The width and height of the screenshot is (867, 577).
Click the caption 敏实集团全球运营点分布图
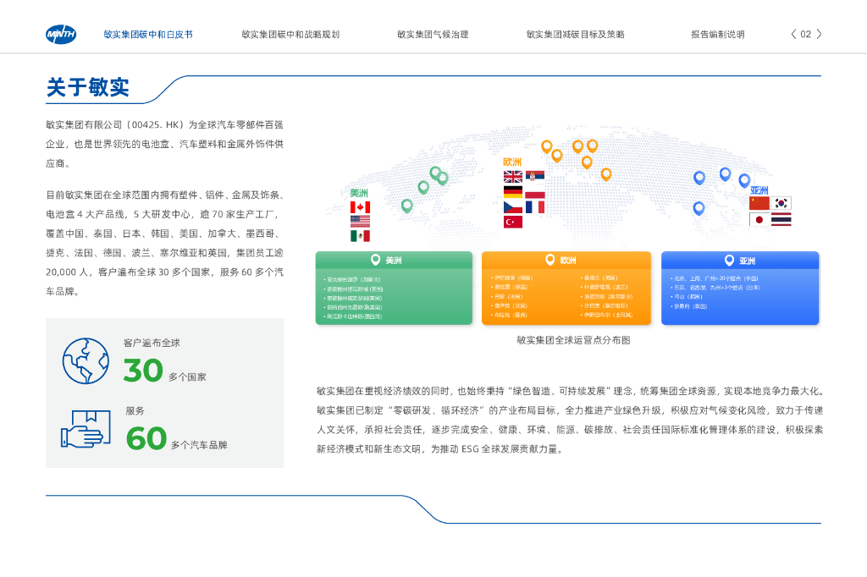573,340
